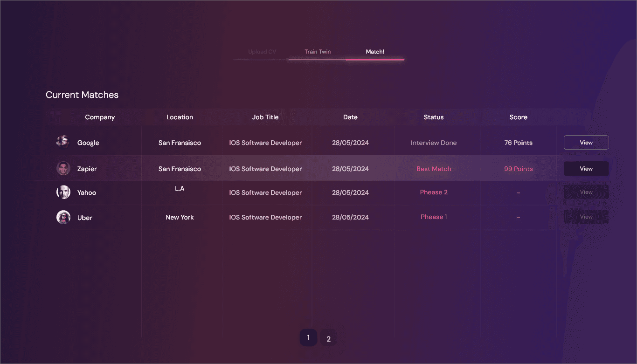This screenshot has width=637, height=364.
Task: Click the job title in Zapier row
Action: 265,169
